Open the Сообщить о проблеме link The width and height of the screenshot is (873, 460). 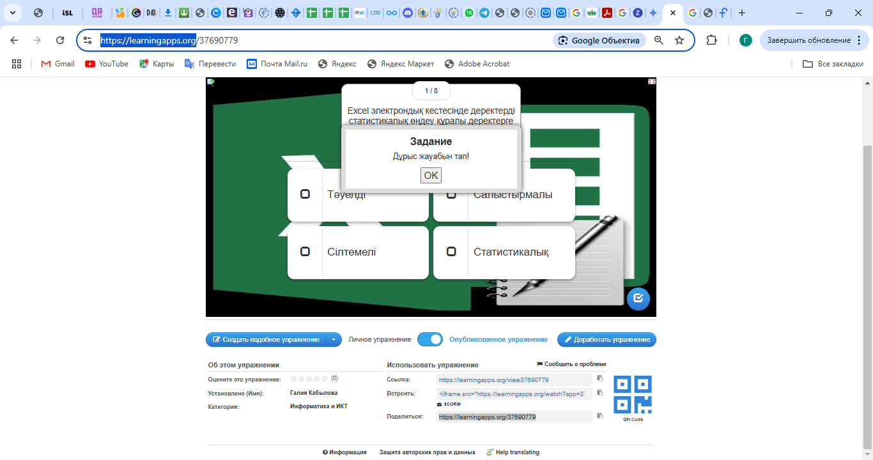click(x=571, y=364)
